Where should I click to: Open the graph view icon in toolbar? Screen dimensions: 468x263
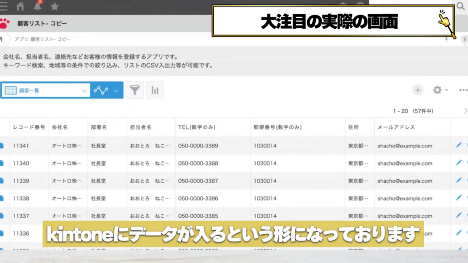pyautogui.click(x=101, y=90)
